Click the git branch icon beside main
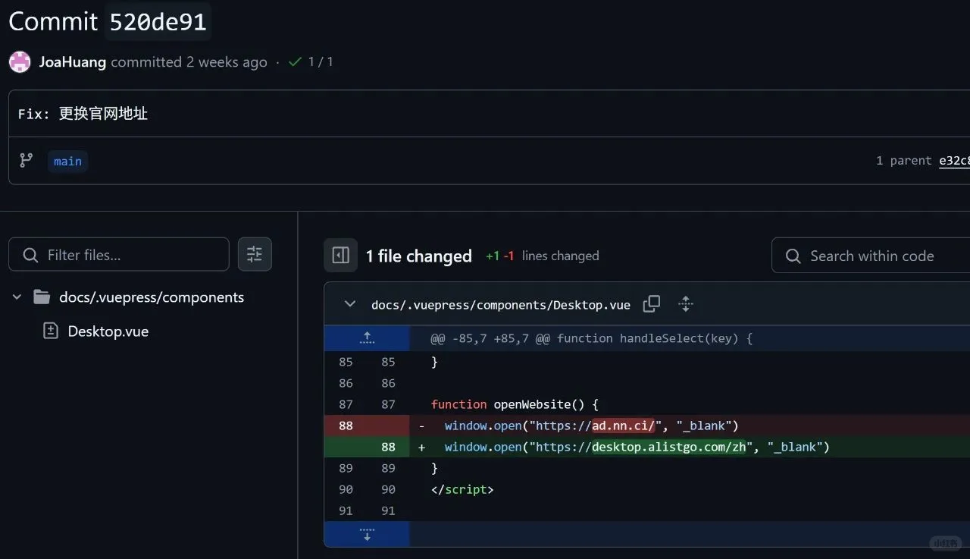The height and width of the screenshot is (559, 970). 27,161
